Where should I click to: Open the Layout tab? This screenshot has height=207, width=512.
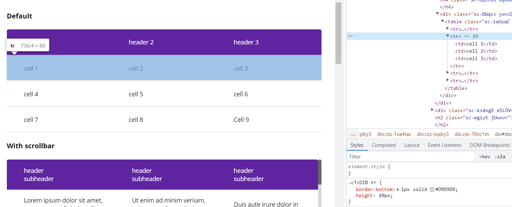coord(412,145)
